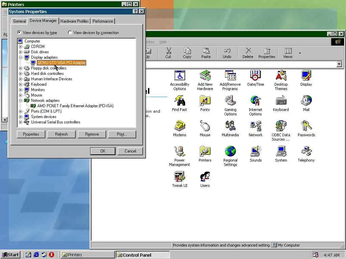Open the Mouse applet in Control Panel
The image size is (346, 259).
[x=205, y=129]
